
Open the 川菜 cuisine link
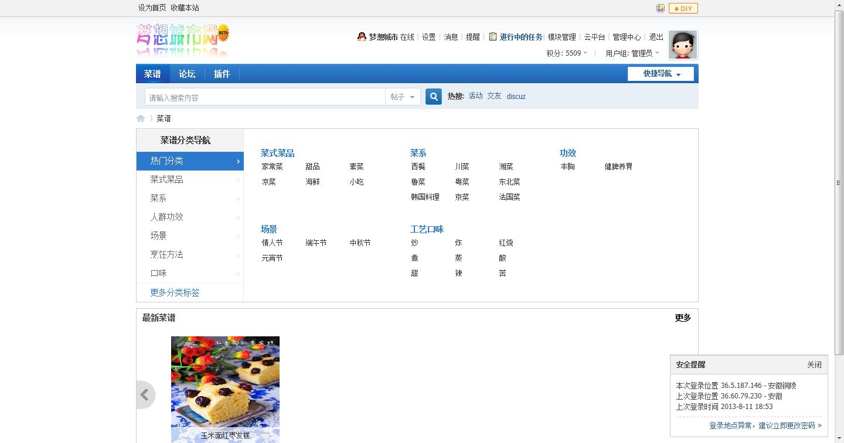462,166
